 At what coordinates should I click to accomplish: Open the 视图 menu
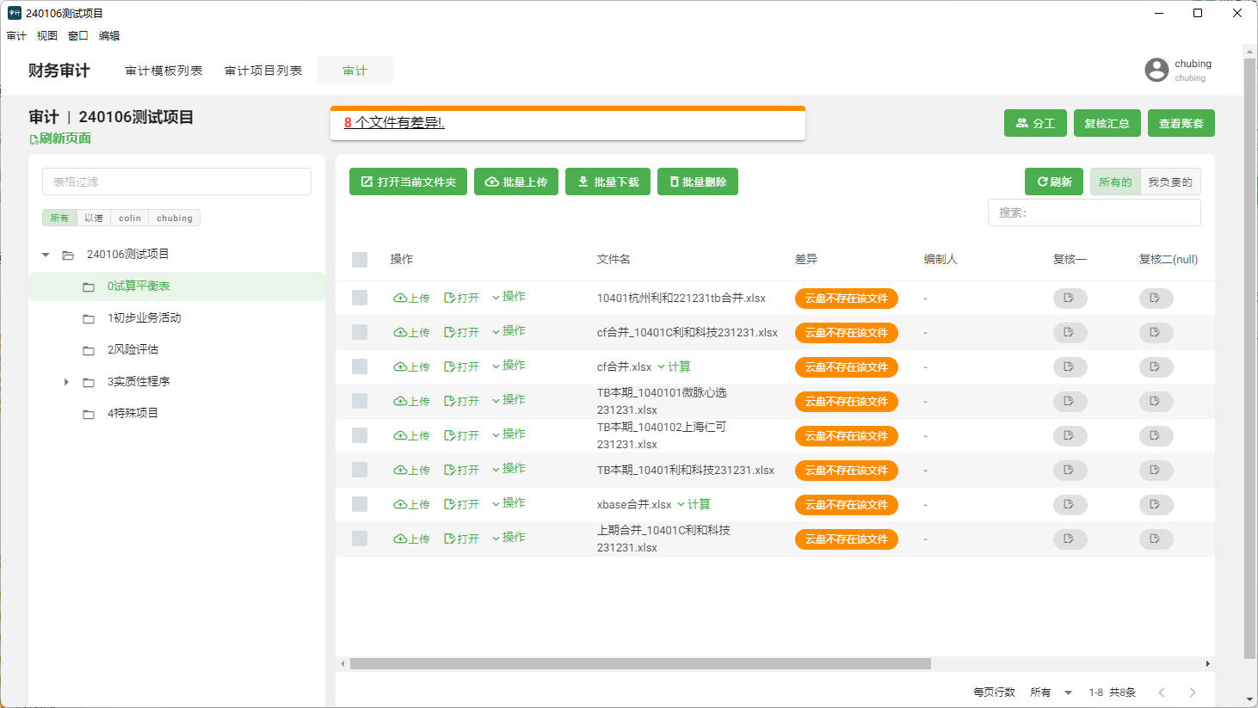(47, 35)
